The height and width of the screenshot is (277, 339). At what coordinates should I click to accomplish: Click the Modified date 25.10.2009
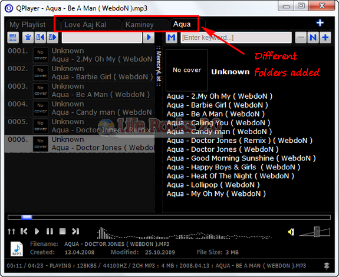(x=160, y=252)
